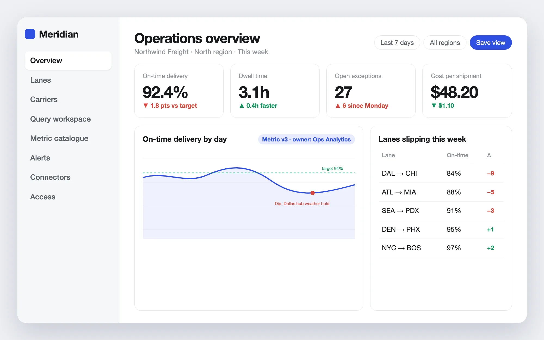The height and width of the screenshot is (340, 544).
Task: Select the ATL → MIA lane row
Action: [x=441, y=192]
